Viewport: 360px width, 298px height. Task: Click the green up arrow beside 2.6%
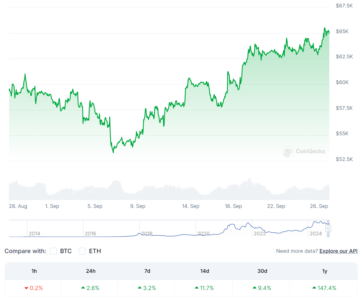pyautogui.click(x=83, y=288)
